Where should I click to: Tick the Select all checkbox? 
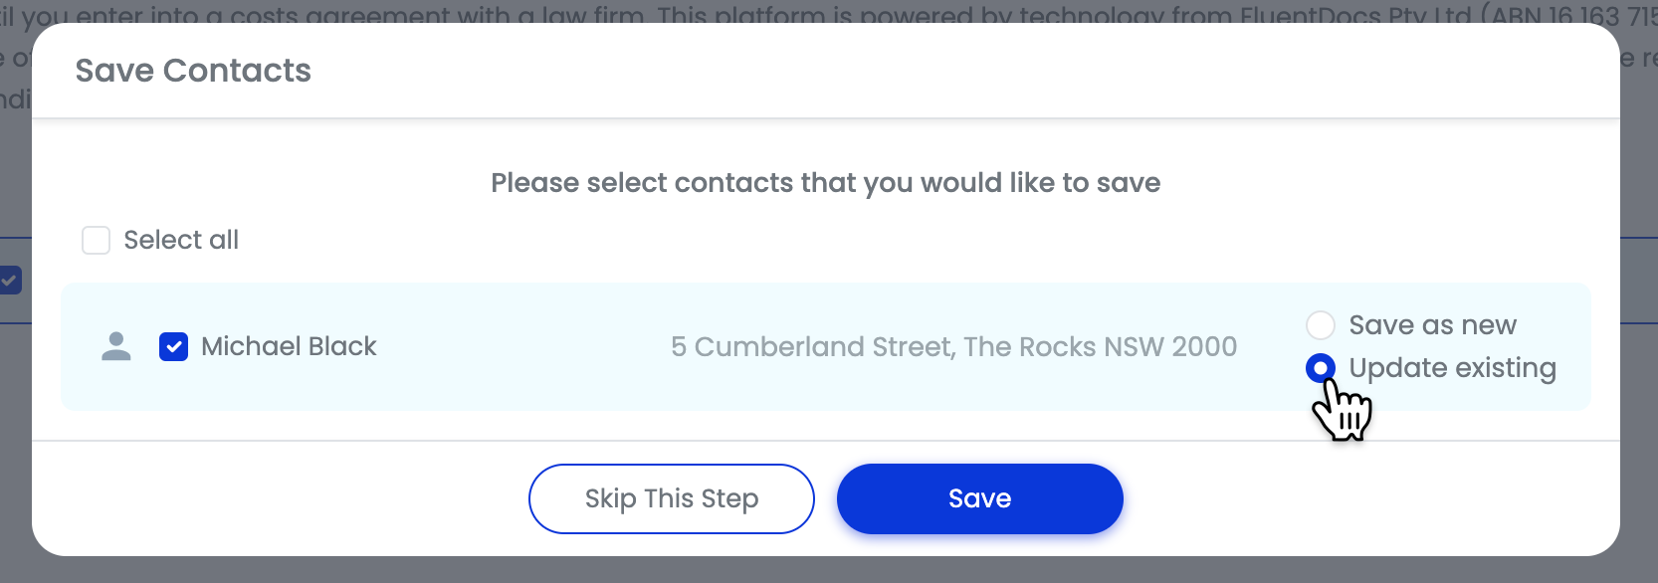coord(96,240)
